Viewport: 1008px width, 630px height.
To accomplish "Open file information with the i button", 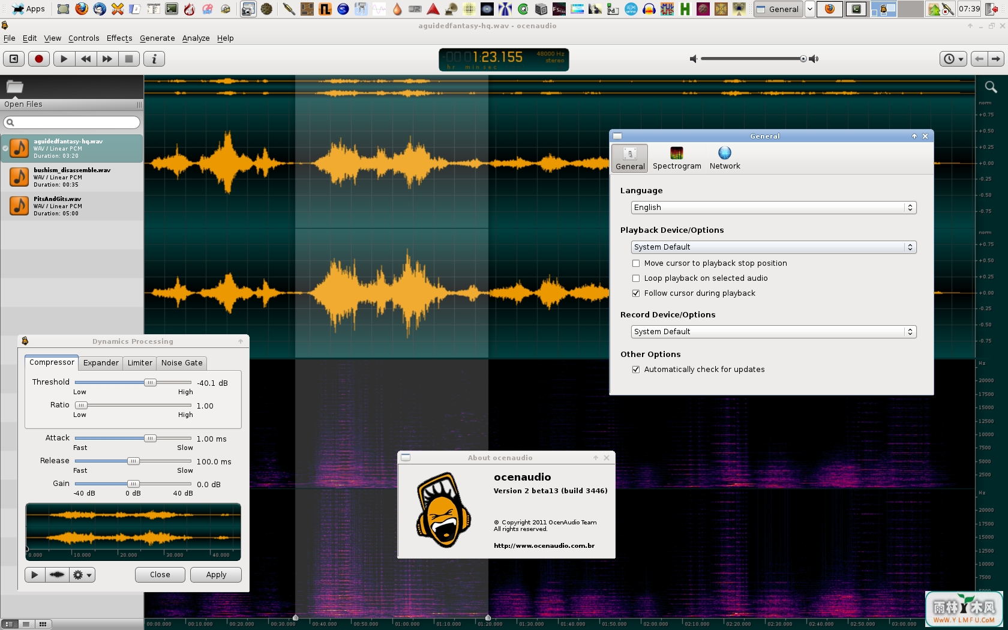I will tap(154, 59).
